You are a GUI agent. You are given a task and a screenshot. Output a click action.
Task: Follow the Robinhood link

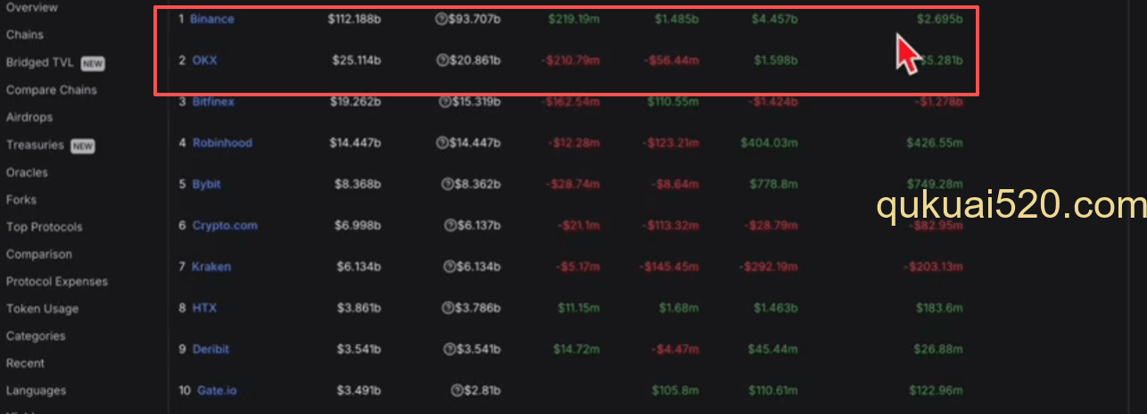(x=222, y=143)
